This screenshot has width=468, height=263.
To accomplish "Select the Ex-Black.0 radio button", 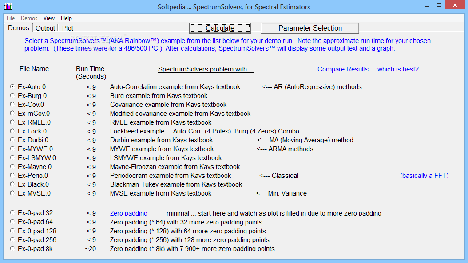I will pyautogui.click(x=12, y=184).
